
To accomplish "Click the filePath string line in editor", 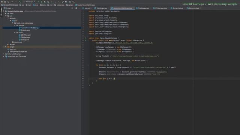I will [127, 56].
